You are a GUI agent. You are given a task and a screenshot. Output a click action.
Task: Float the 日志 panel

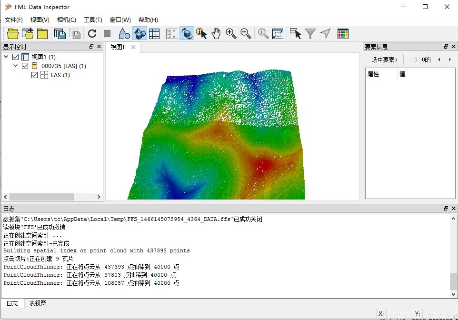click(446, 209)
